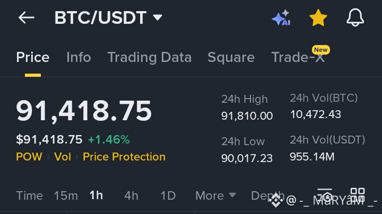The height and width of the screenshot is (214, 382).
Task: Select the Price tab
Action: (33, 57)
